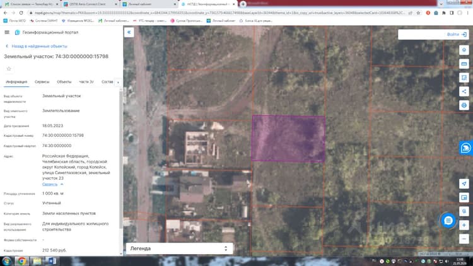Open Chrome from the taskbar

[21, 261]
